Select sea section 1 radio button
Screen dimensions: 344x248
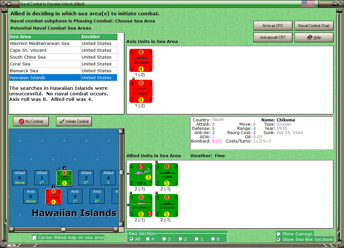pos(196,239)
